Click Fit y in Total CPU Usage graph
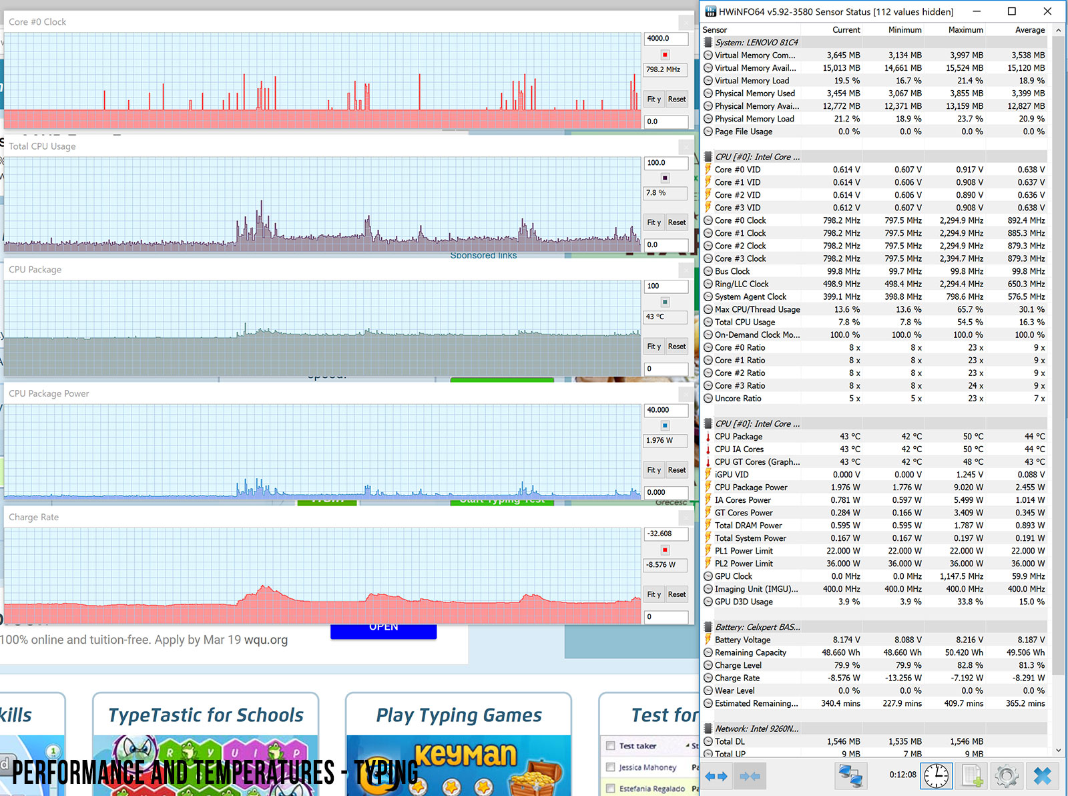 click(653, 222)
